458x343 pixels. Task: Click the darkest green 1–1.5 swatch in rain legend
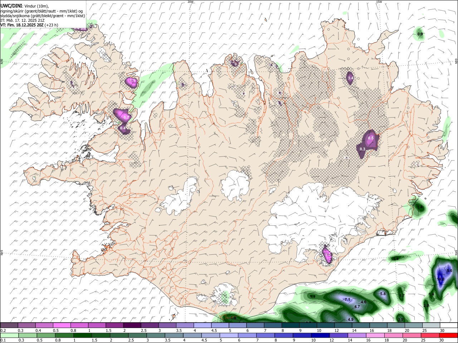(x=83, y=335)
